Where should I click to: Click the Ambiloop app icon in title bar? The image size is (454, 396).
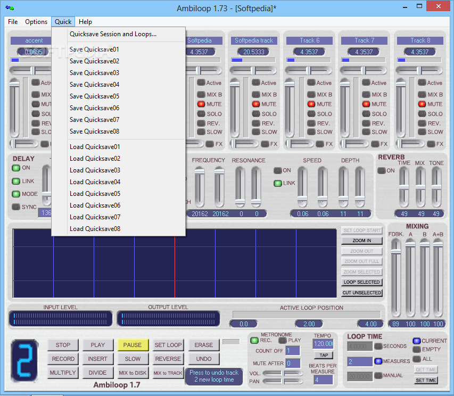pos(10,8)
